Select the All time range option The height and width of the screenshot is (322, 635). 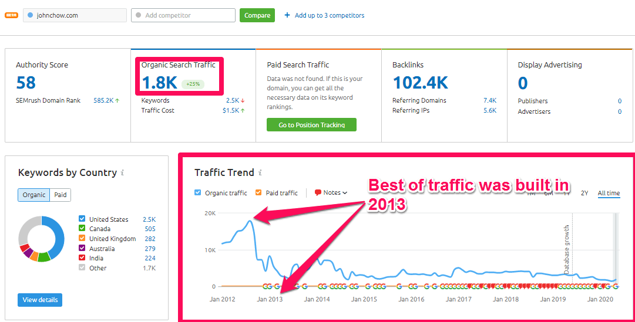[609, 193]
